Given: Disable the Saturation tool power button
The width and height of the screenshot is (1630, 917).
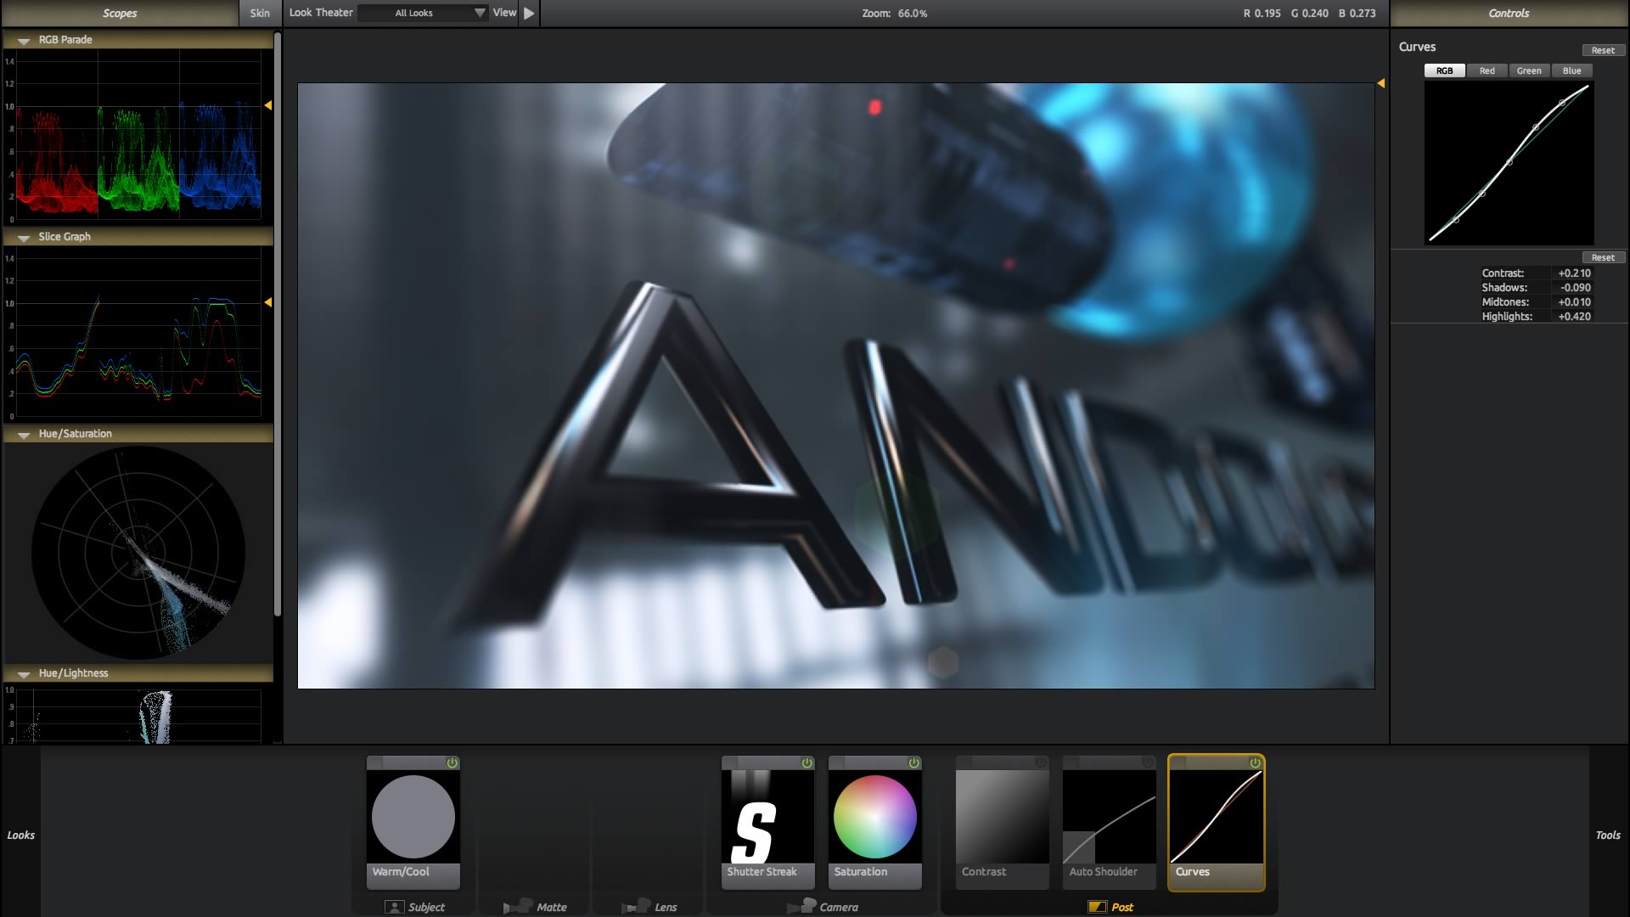Looking at the screenshot, I should point(914,762).
